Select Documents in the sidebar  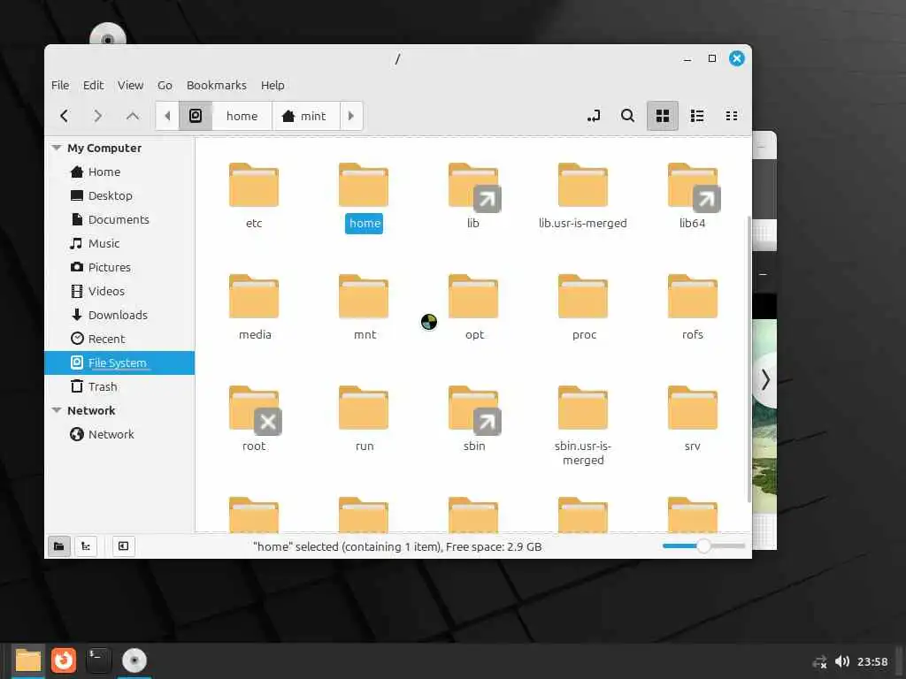[x=119, y=219]
